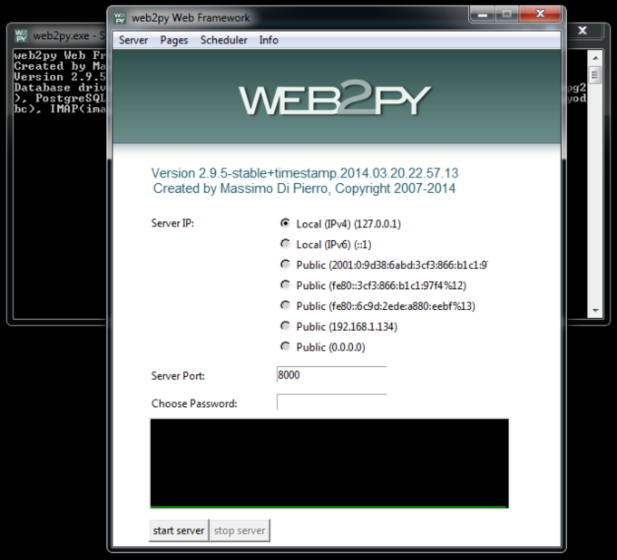Image resolution: width=617 pixels, height=560 pixels.
Task: Click the console scrollbar thumb
Action: coord(595,74)
